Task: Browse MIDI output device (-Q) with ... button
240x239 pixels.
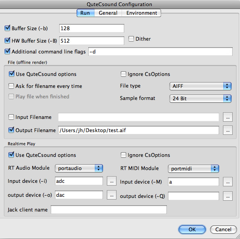Action: (228, 196)
